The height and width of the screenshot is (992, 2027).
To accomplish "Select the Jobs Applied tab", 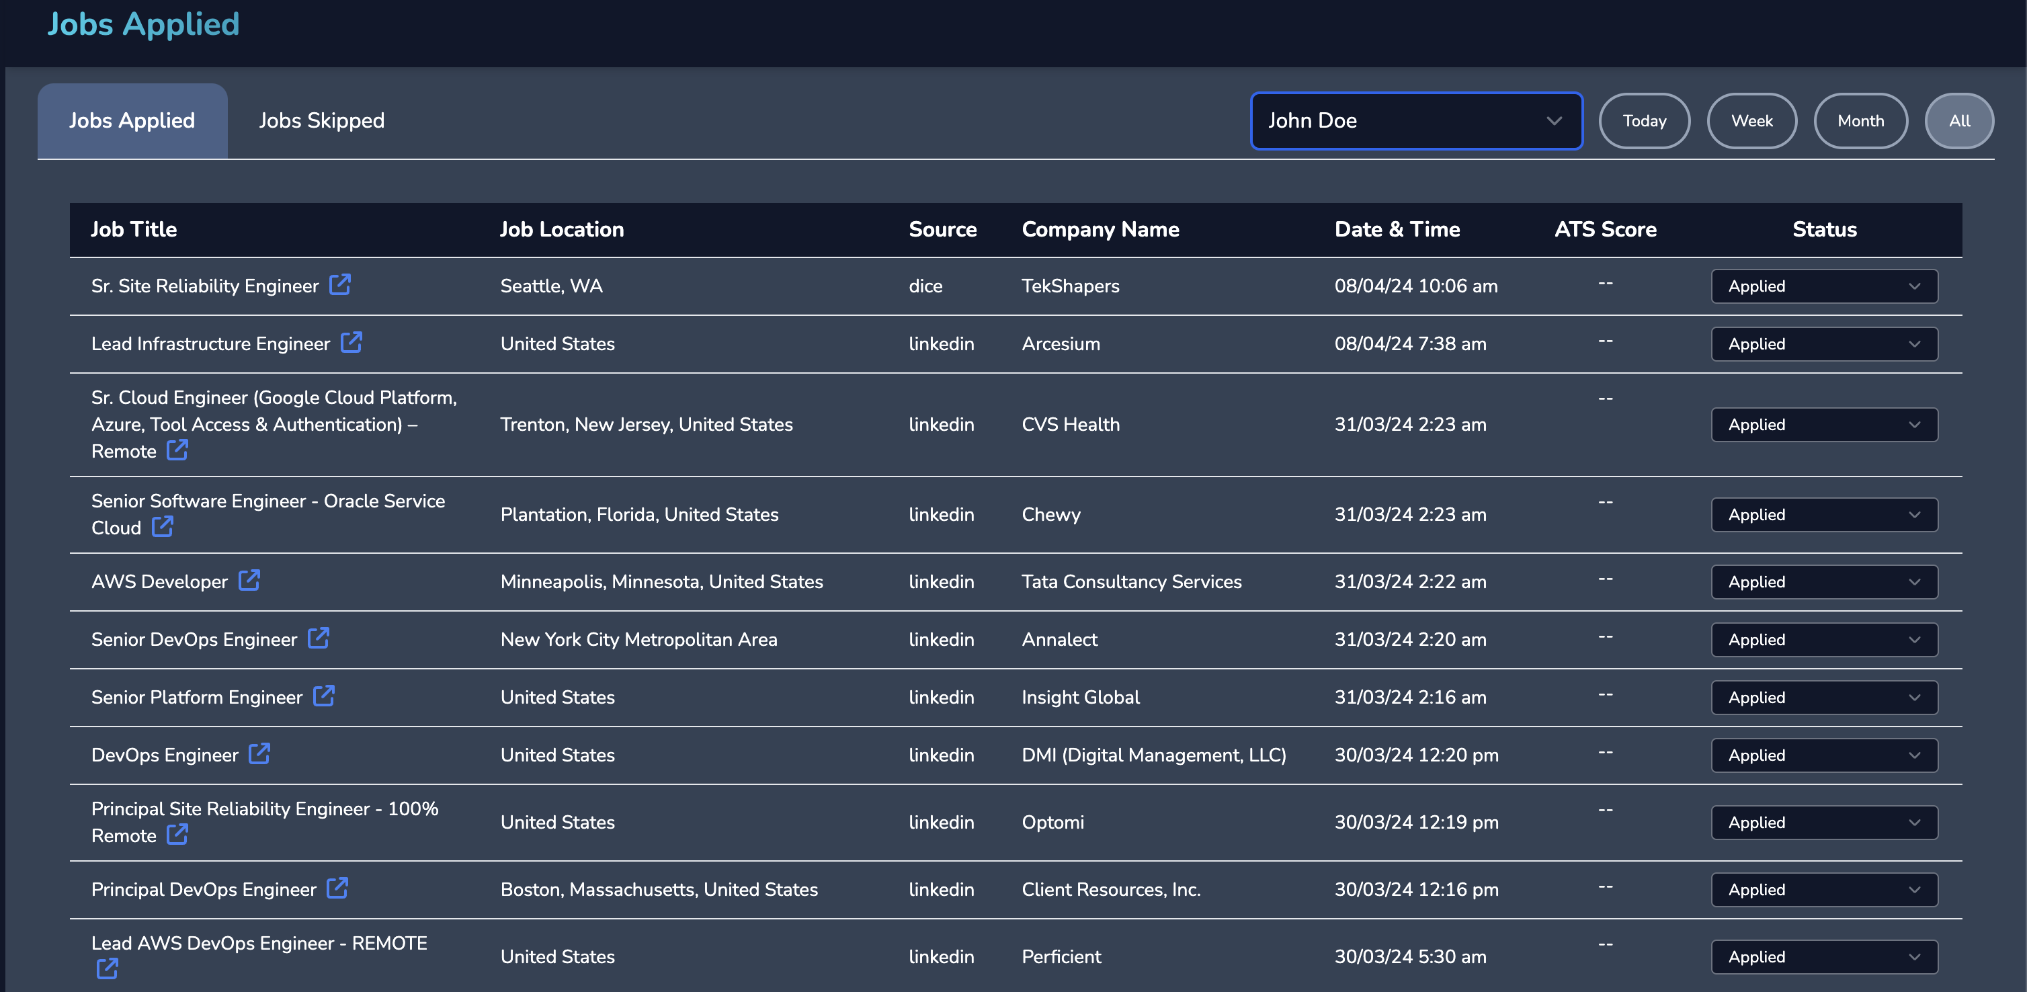I will (132, 120).
